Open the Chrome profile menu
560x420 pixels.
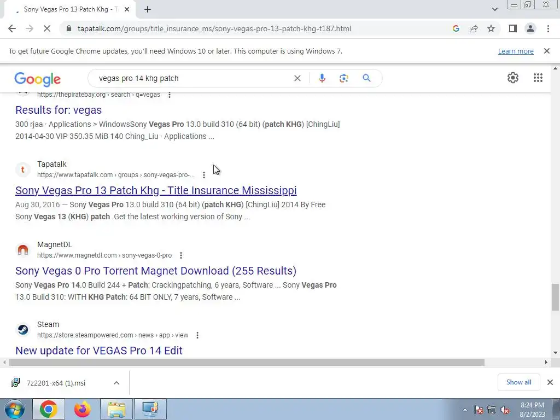(530, 28)
